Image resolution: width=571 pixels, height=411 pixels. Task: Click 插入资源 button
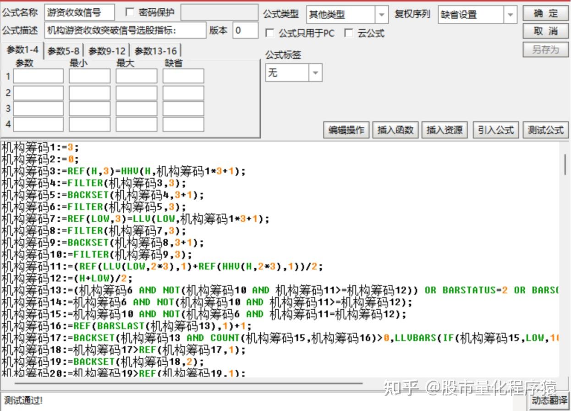coord(445,130)
